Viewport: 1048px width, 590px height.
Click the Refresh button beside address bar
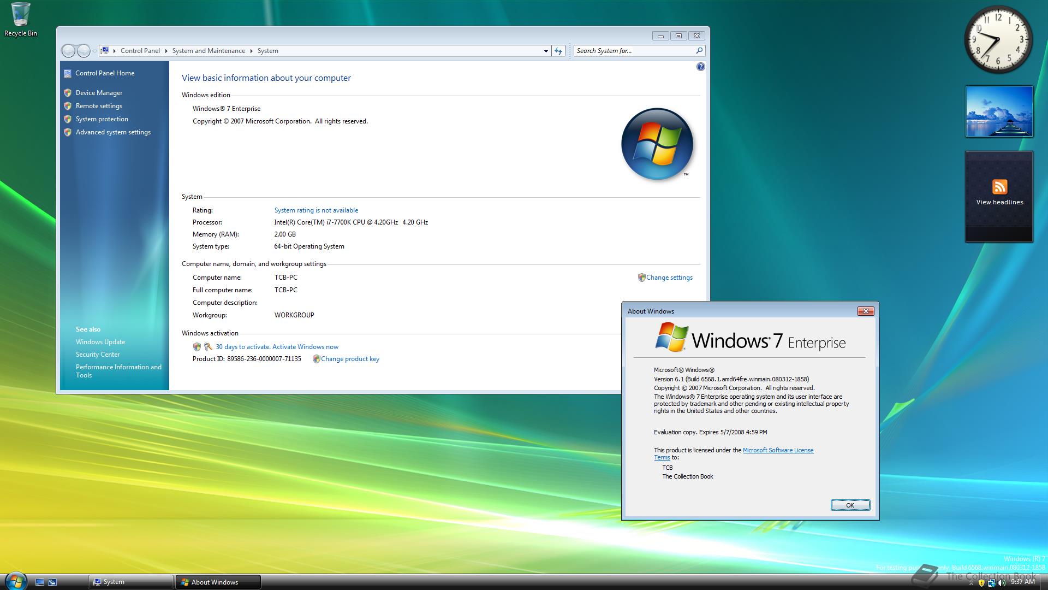tap(558, 51)
